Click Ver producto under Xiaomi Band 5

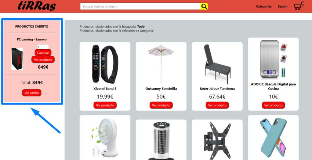pyautogui.click(x=105, y=105)
